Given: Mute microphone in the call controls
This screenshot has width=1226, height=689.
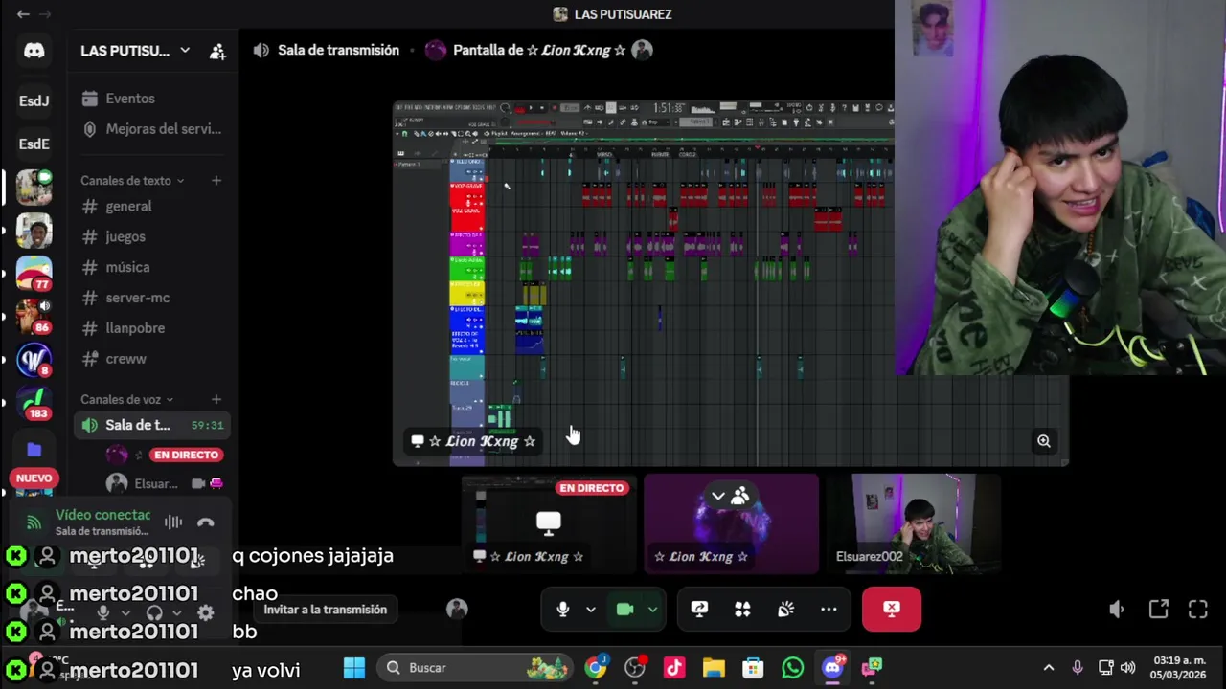Looking at the screenshot, I should [563, 610].
